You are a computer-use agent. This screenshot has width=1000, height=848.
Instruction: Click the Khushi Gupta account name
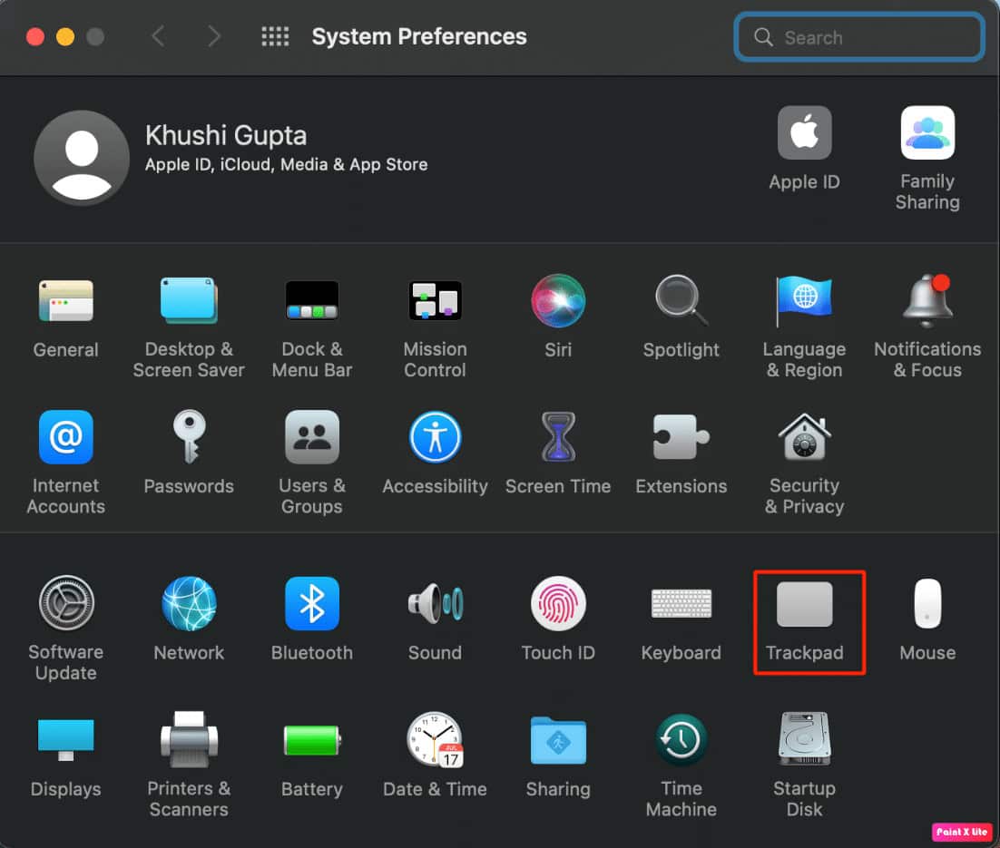226,135
